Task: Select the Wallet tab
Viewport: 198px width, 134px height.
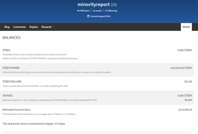Action: coord(186,27)
